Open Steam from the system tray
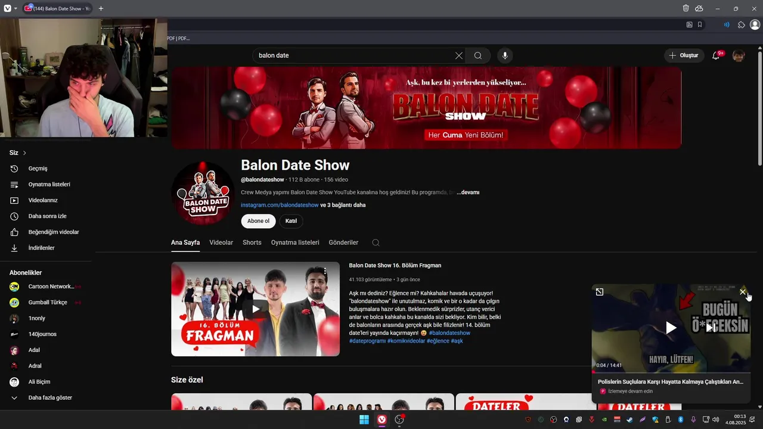763x429 pixels. coord(629,419)
